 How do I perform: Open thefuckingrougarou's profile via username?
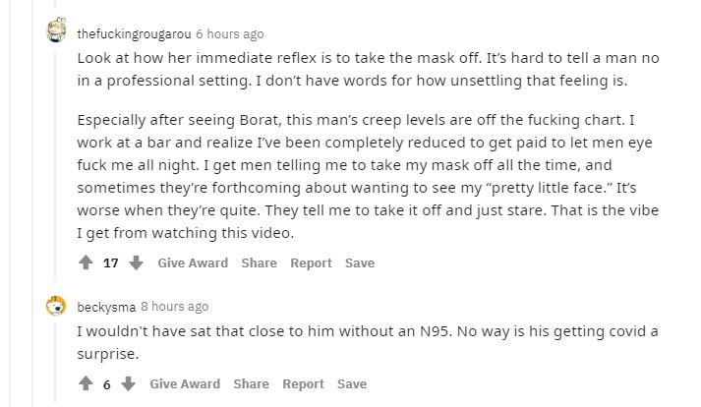(134, 34)
